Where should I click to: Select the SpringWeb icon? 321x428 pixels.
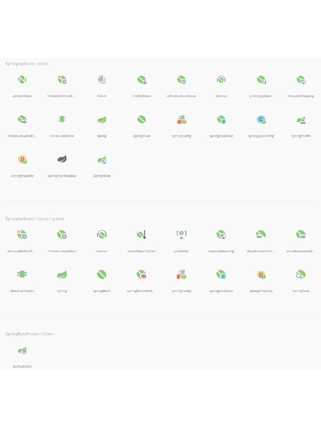(102, 160)
